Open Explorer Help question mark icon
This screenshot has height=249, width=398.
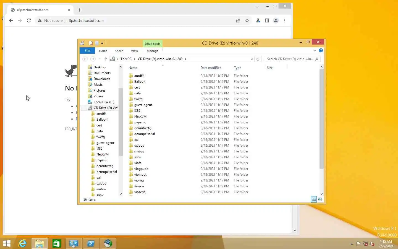click(321, 50)
